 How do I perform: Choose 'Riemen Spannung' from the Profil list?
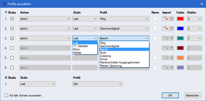click(111, 66)
